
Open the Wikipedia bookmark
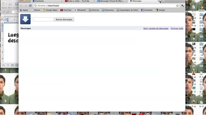80,10
